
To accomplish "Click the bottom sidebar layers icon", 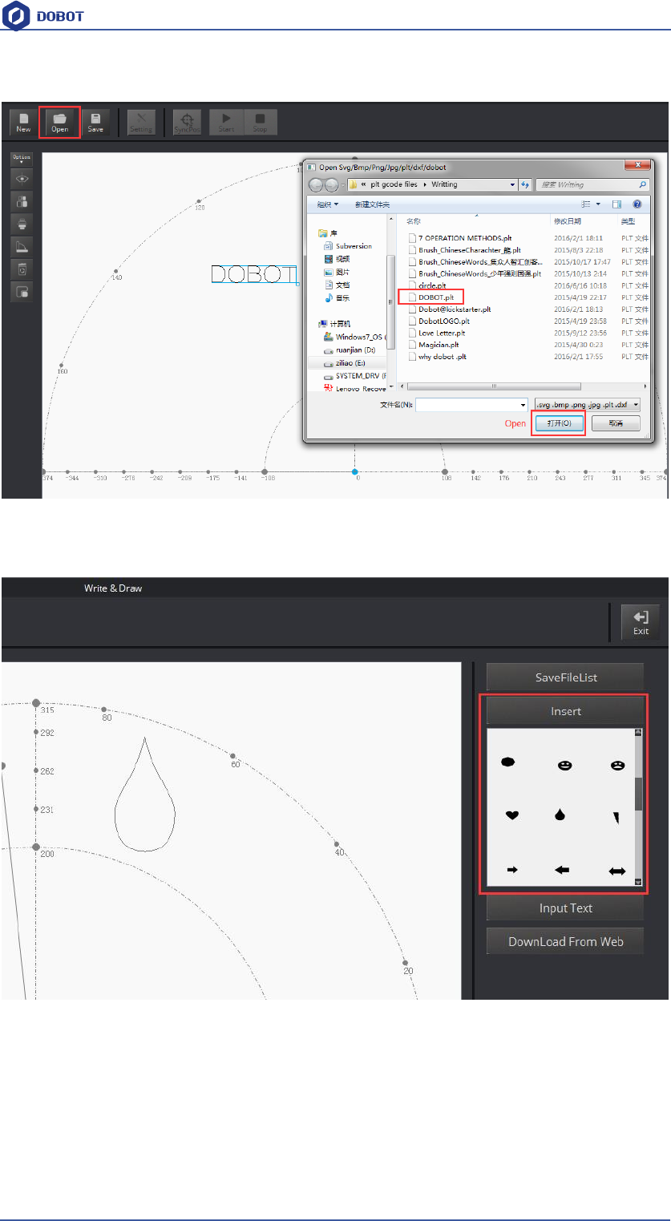I will pos(22,291).
